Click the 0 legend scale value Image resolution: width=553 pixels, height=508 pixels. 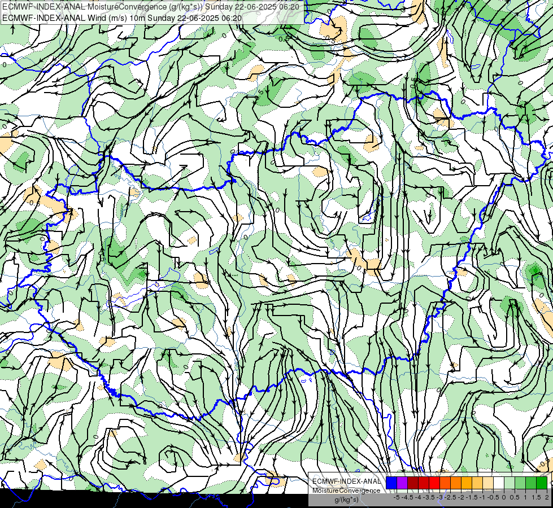[504, 497]
